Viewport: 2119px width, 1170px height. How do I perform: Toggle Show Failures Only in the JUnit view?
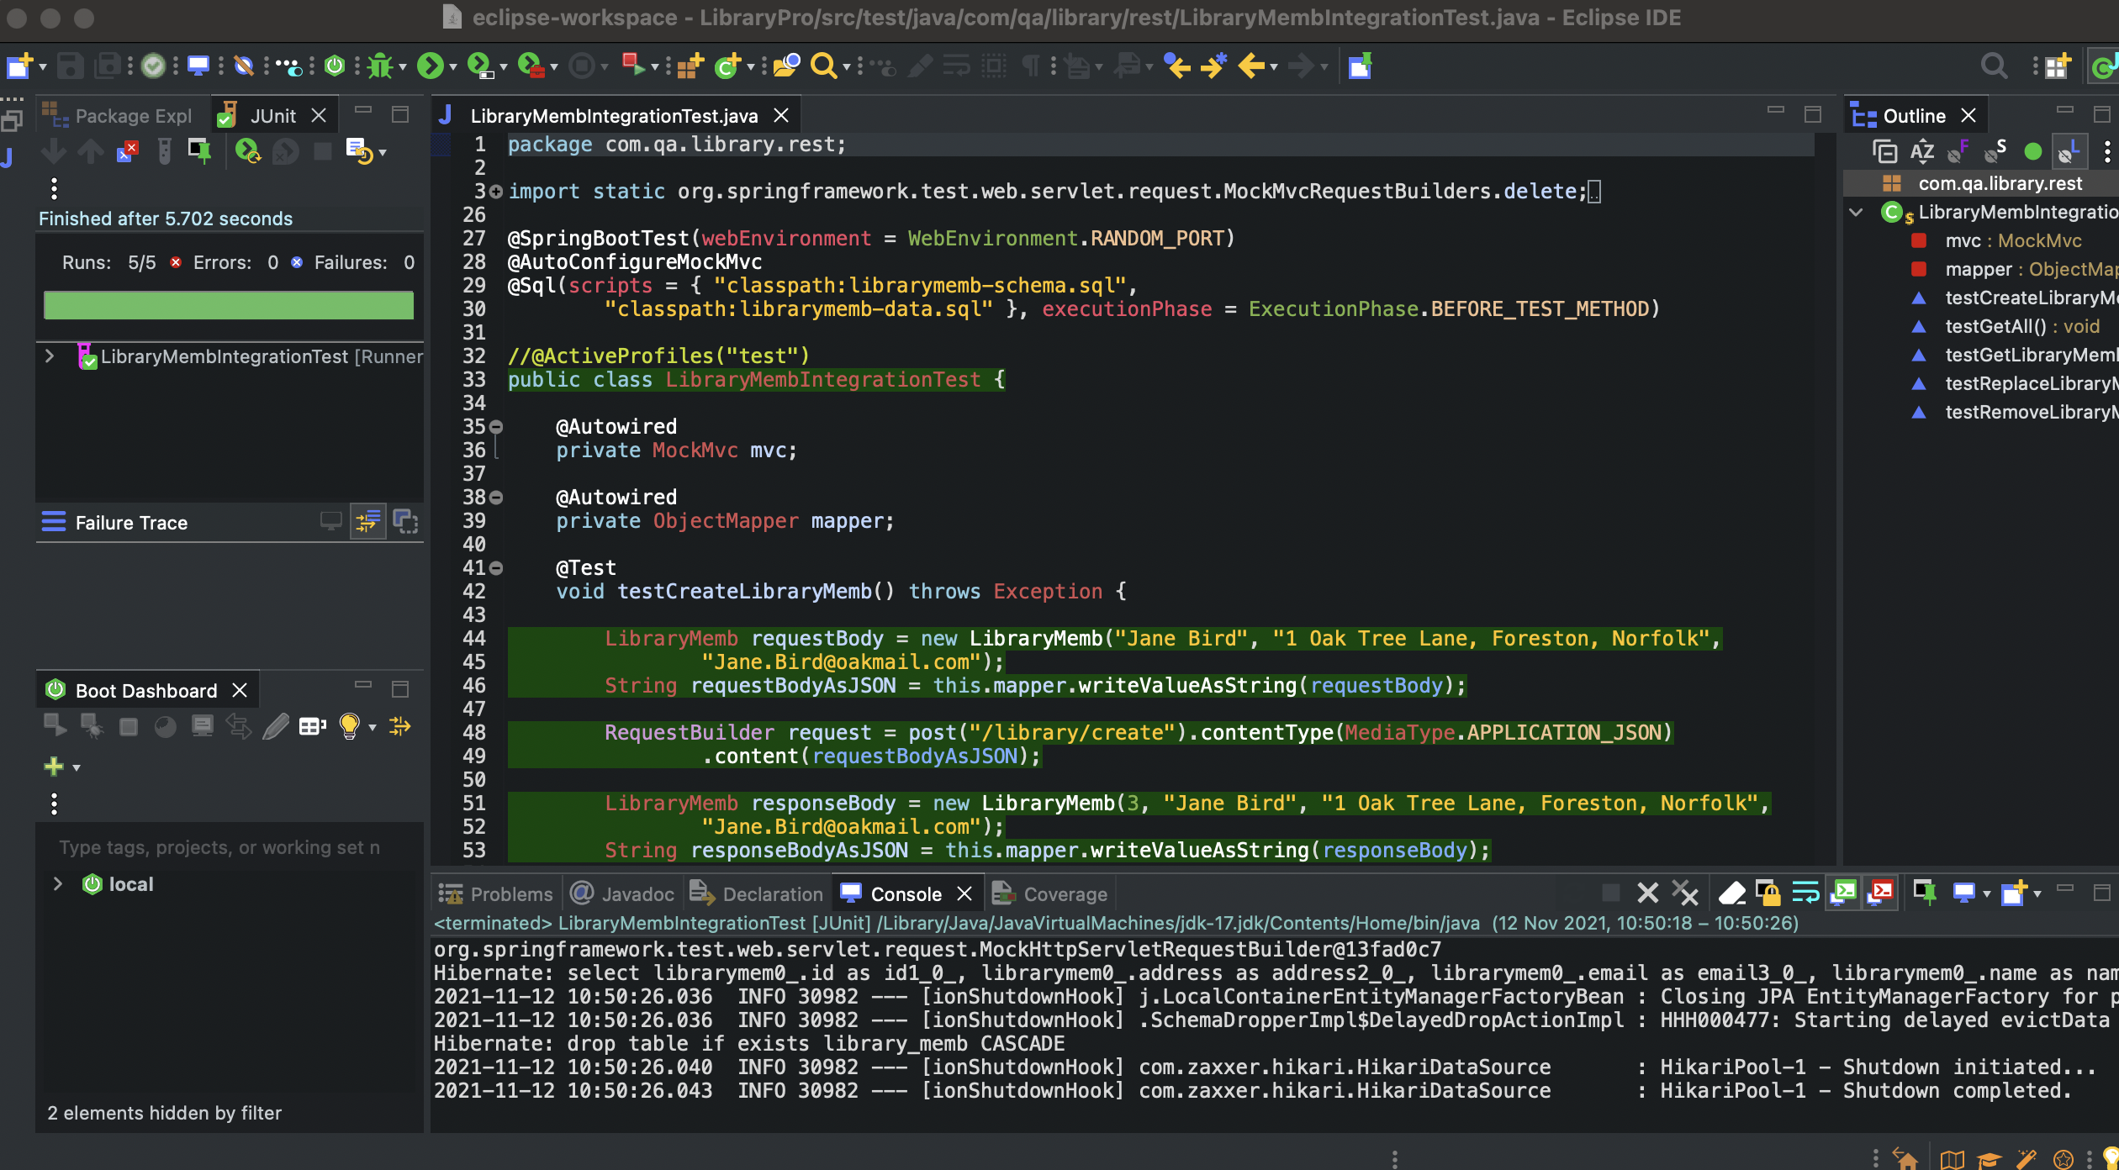tap(127, 151)
